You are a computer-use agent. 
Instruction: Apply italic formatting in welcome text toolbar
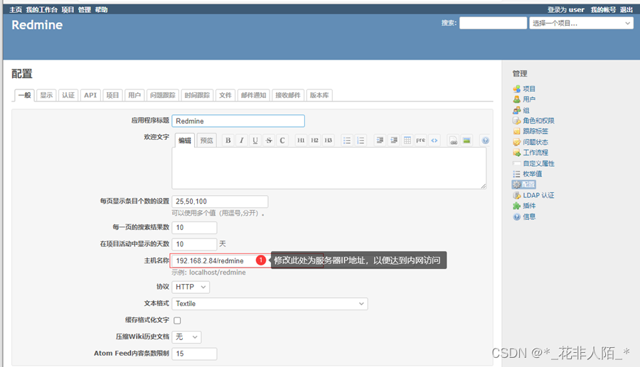[242, 140]
